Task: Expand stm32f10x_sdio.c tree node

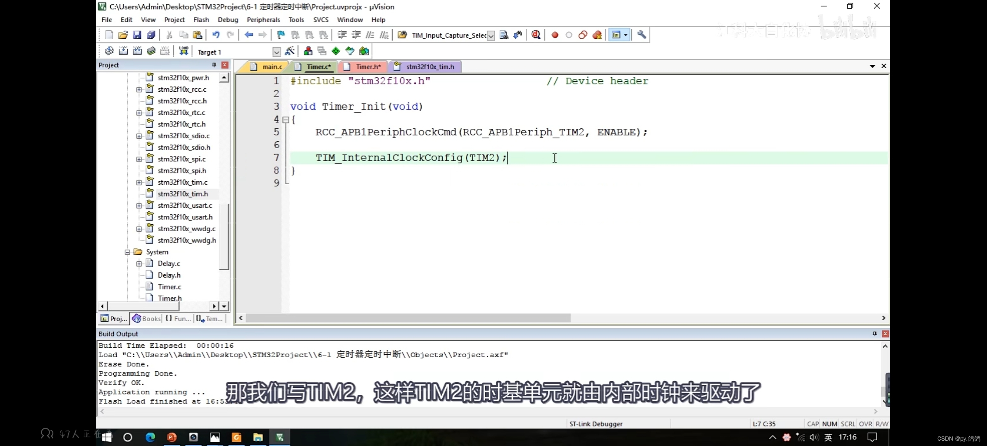Action: (x=139, y=136)
